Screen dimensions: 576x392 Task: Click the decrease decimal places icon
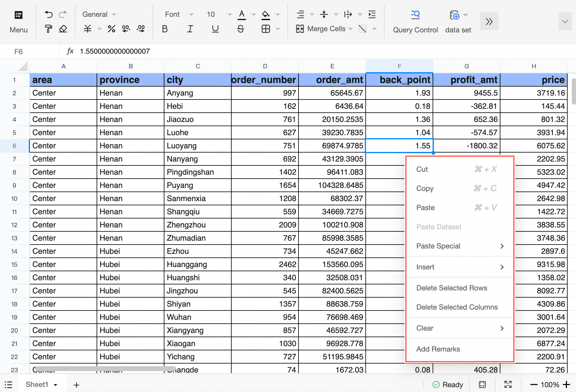tap(141, 29)
